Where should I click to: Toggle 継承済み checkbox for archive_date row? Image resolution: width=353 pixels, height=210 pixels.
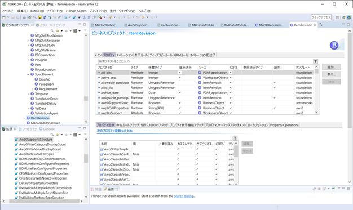tap(180, 93)
